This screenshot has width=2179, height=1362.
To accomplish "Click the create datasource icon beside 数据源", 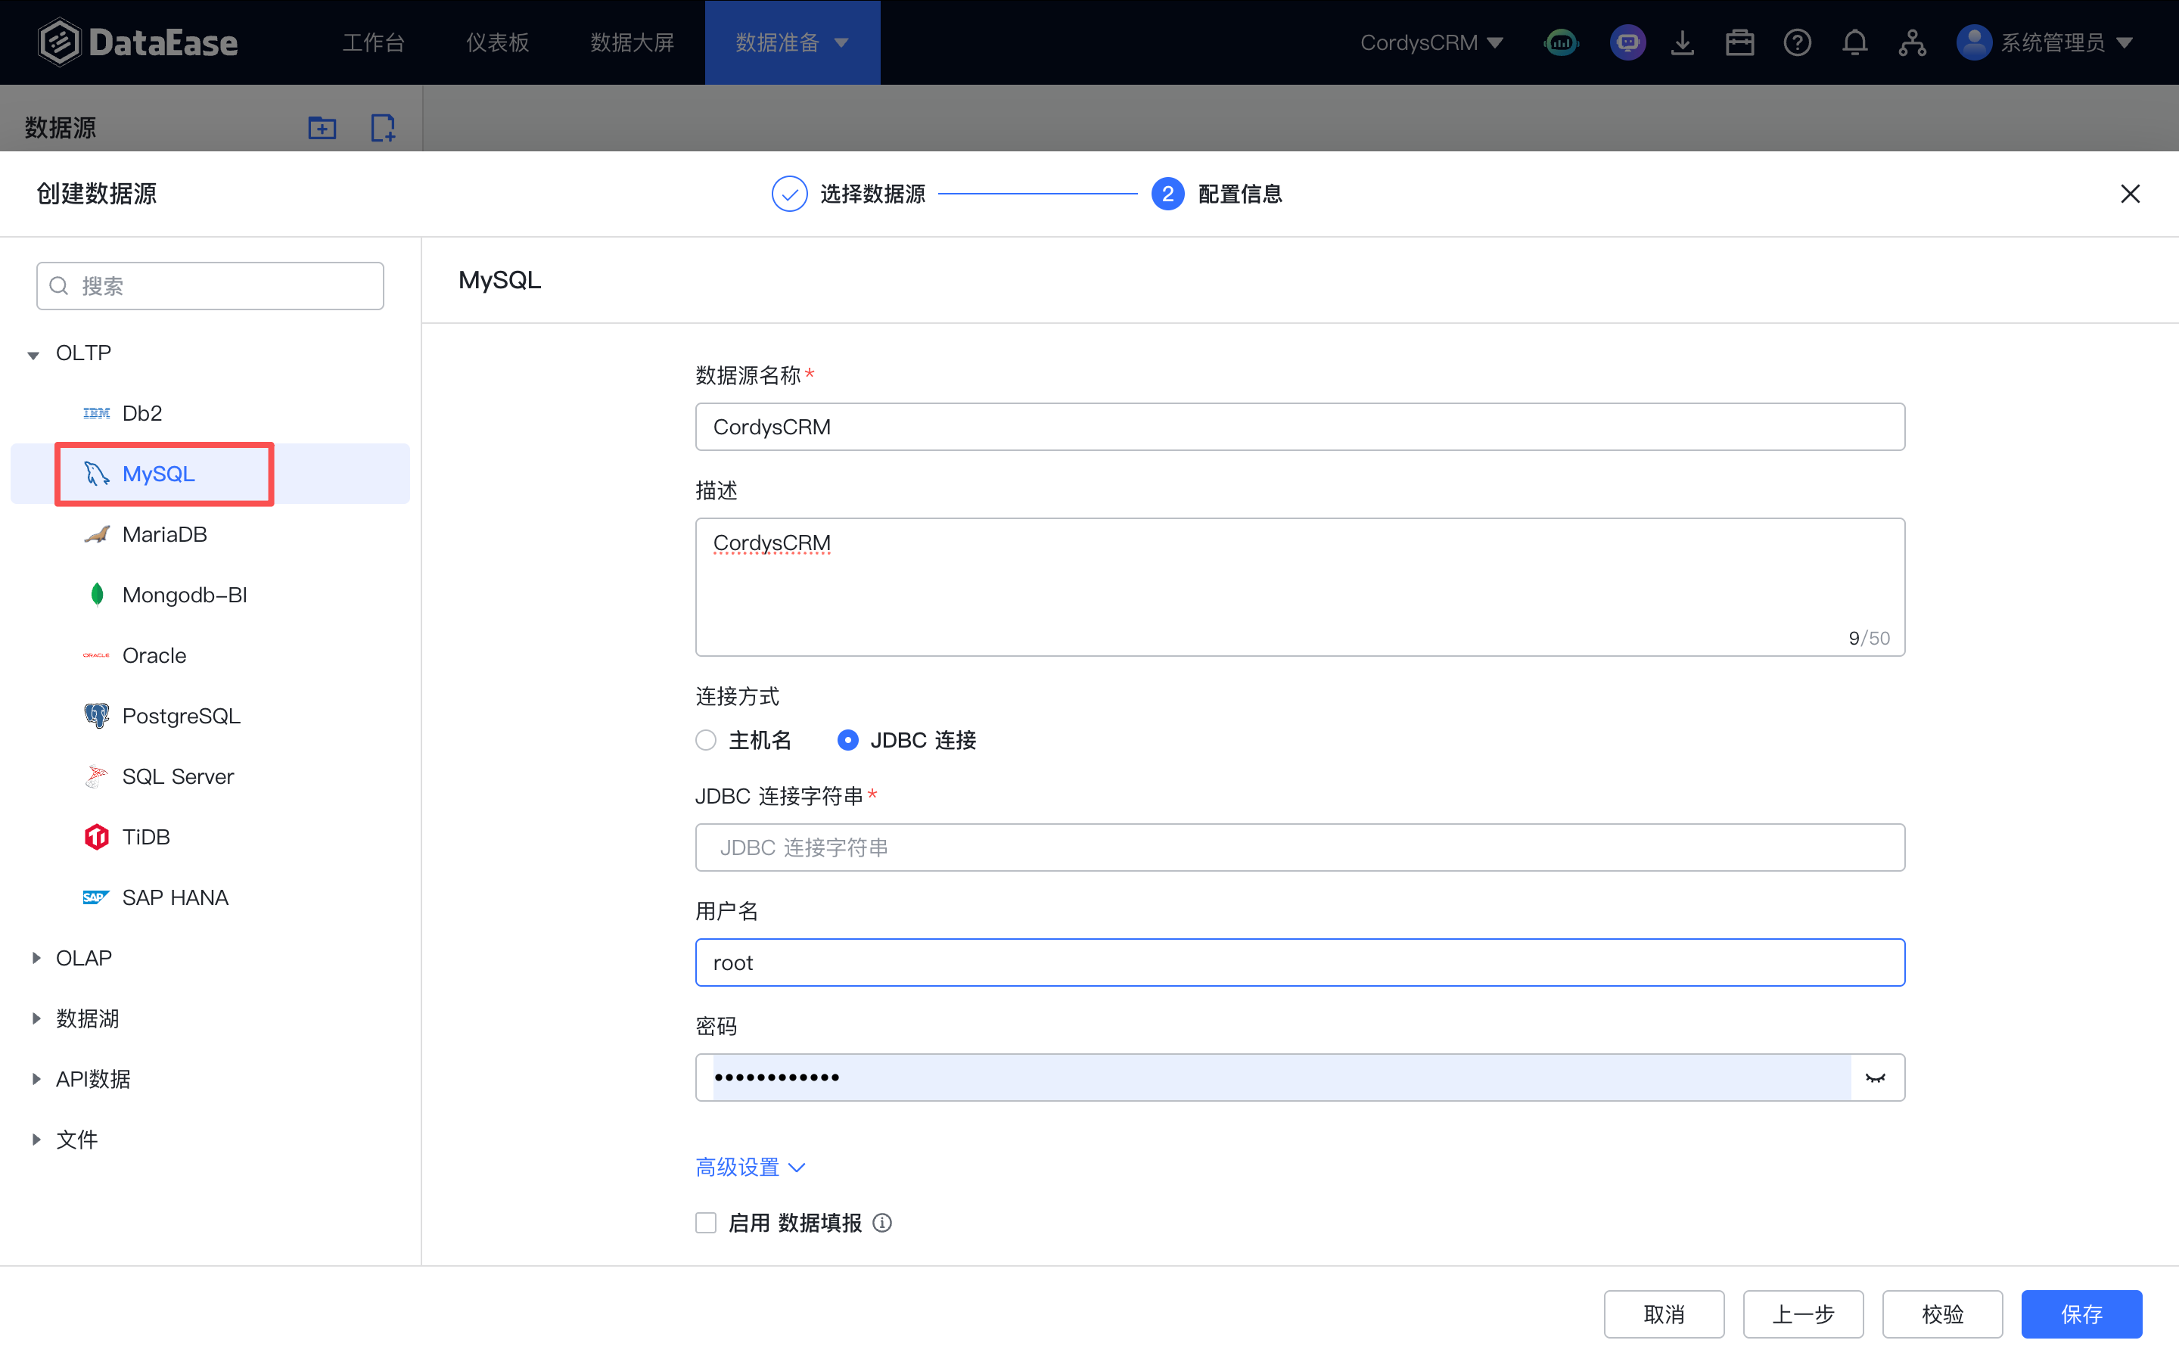I will (383, 127).
